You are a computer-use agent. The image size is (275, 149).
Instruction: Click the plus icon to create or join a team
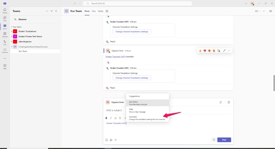(56, 11)
